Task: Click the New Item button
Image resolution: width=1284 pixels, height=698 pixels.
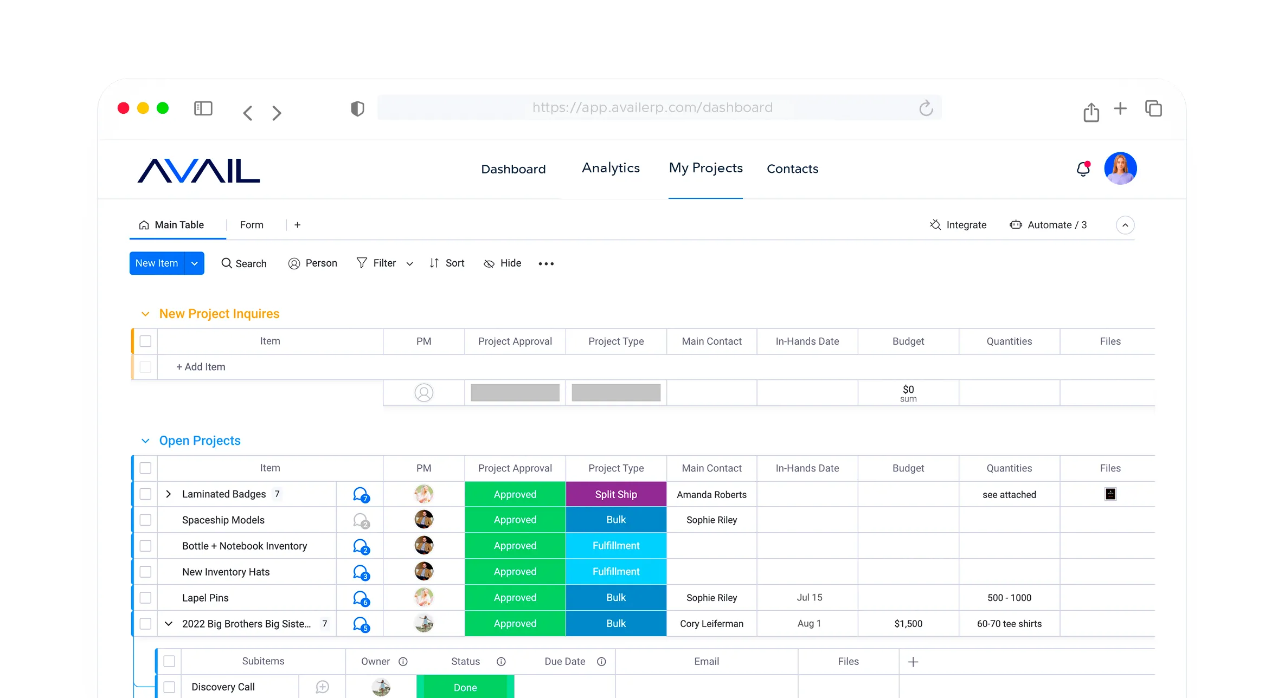Action: coord(157,263)
